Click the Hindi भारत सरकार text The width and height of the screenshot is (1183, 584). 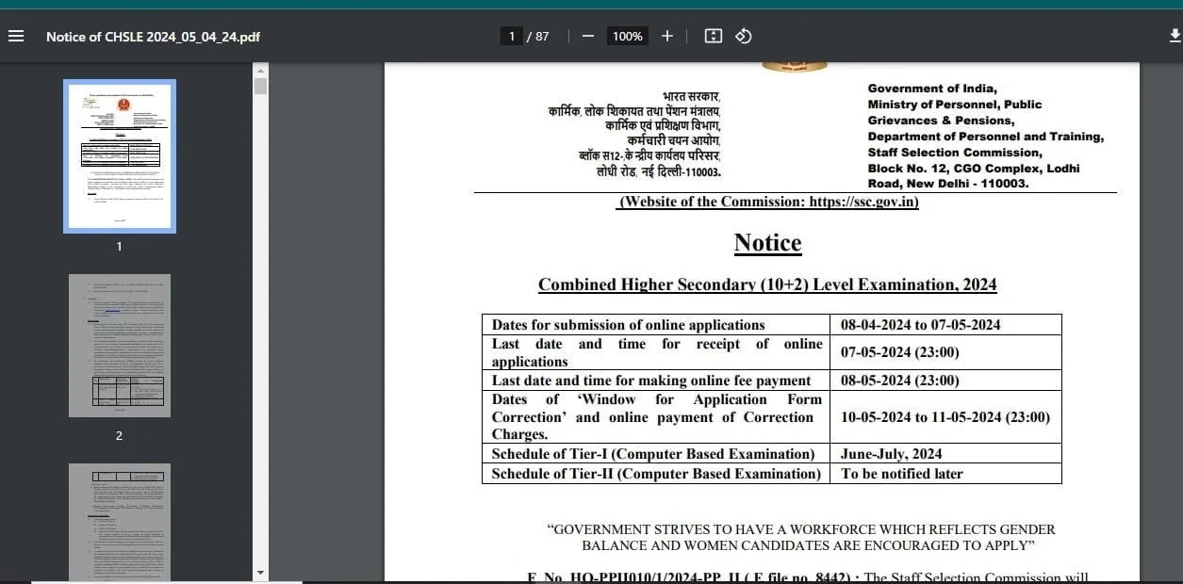click(x=691, y=95)
